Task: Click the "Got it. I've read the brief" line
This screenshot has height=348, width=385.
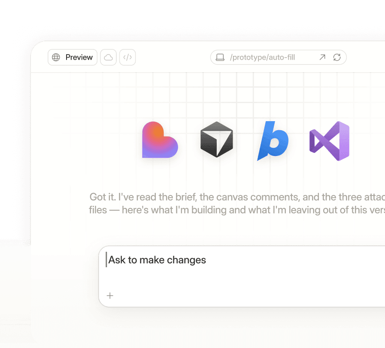Action: [237, 197]
